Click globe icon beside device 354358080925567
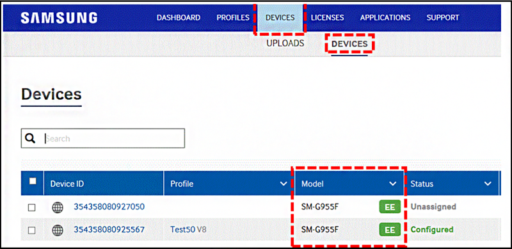The image size is (512, 249). pyautogui.click(x=58, y=230)
